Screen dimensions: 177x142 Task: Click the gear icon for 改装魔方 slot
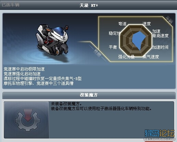(28, 120)
